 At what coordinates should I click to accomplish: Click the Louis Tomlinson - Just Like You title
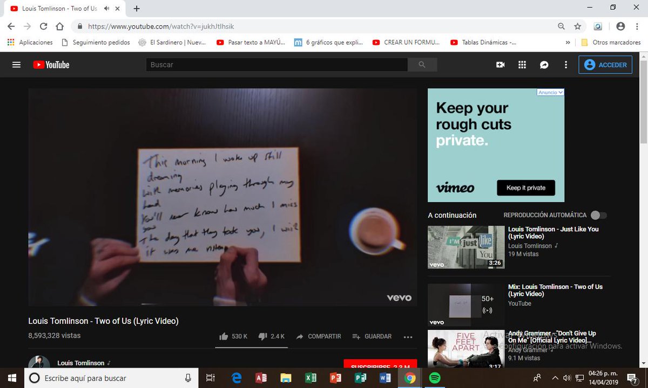click(x=553, y=233)
